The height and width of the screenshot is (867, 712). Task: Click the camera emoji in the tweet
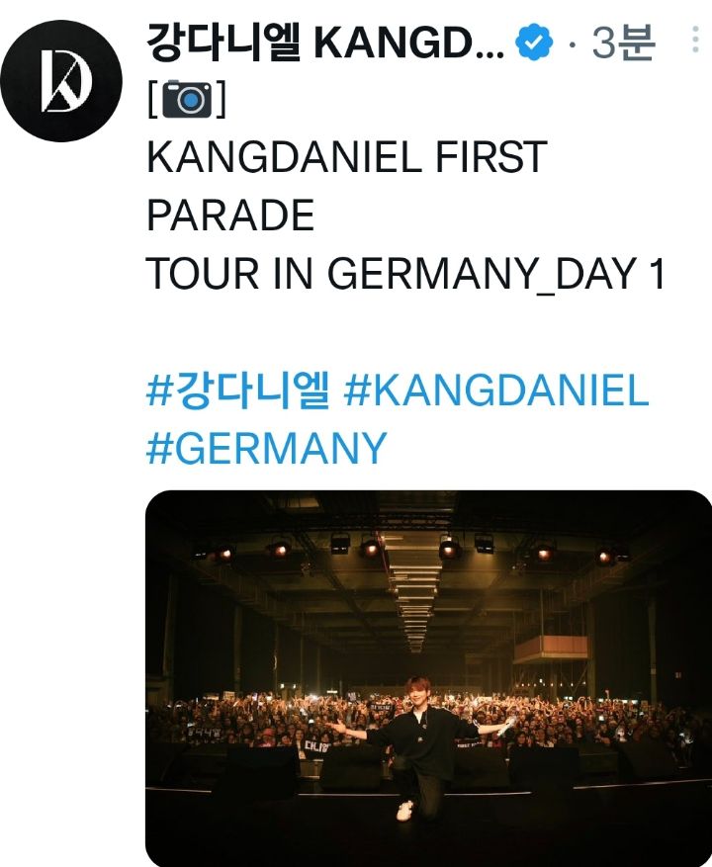coord(187,100)
